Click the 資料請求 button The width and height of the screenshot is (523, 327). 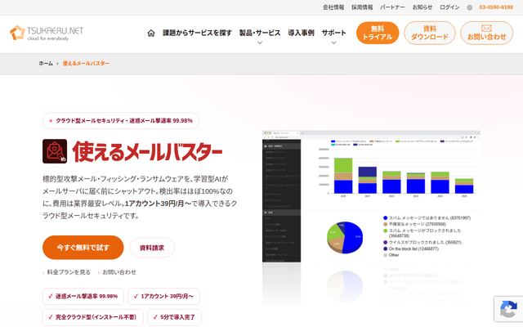(152, 248)
